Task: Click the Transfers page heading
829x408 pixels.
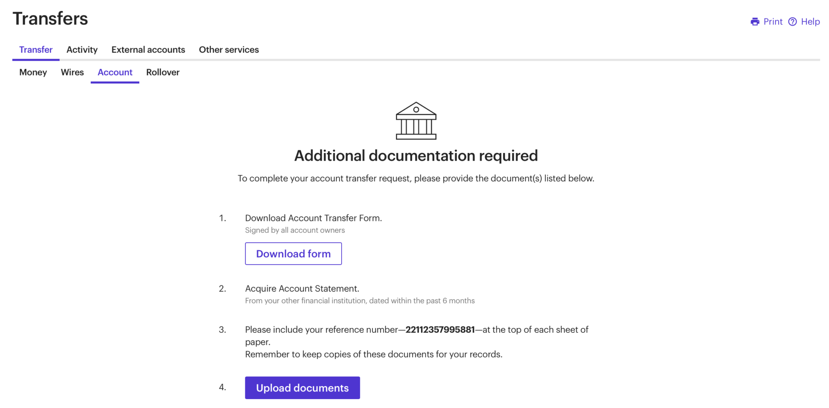Action: point(50,19)
